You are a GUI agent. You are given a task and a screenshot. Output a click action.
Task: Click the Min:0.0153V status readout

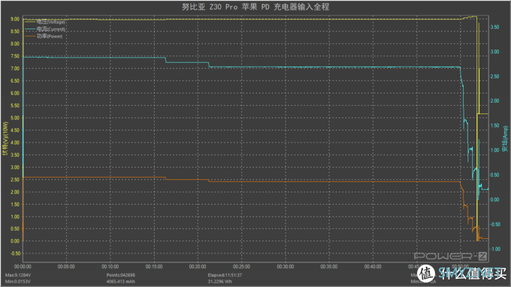[x=17, y=282]
